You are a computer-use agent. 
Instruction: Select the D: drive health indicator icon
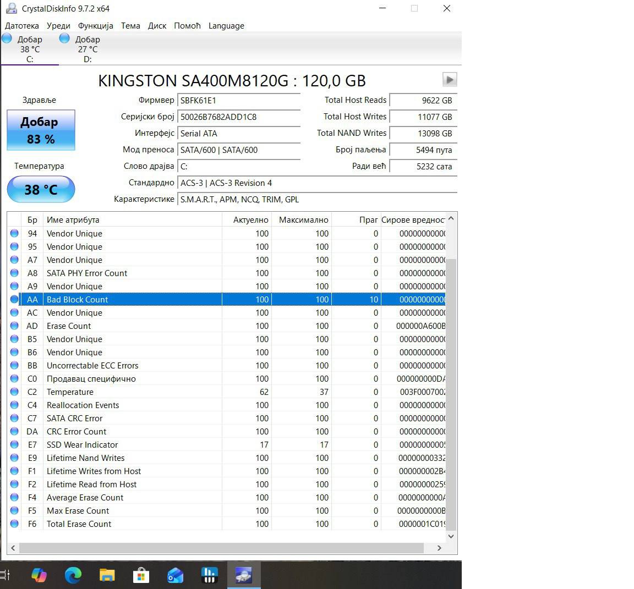point(64,38)
